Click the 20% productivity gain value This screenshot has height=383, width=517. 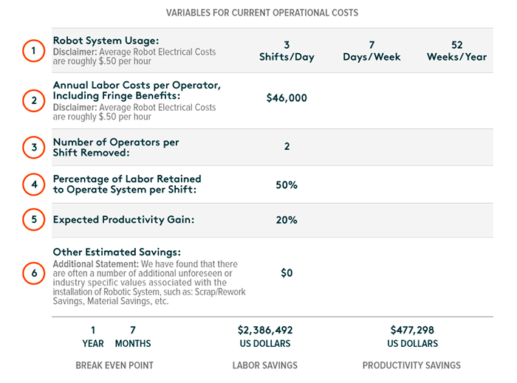(x=287, y=220)
